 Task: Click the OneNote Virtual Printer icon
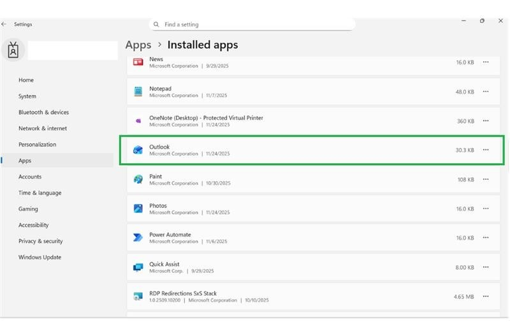[x=138, y=121]
